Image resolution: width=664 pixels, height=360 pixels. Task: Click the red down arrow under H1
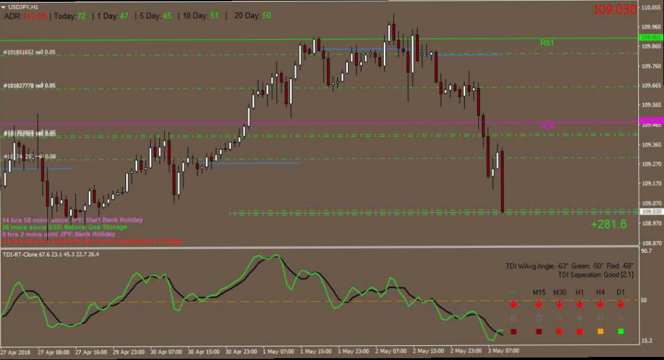[579, 304]
